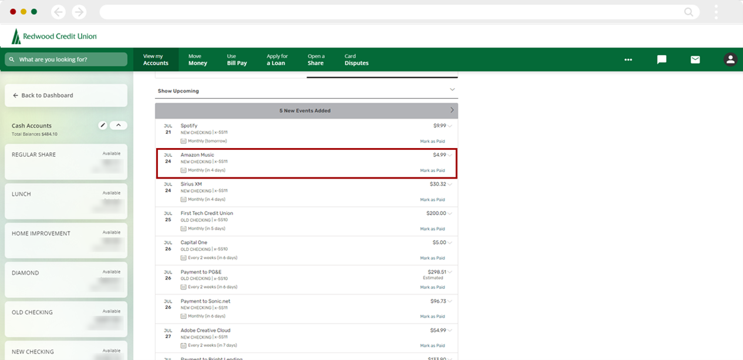Expand the Amazon Music payment chevron
Screen dimensions: 743x360
[x=450, y=155]
